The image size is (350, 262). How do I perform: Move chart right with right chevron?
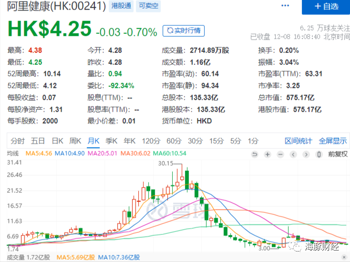[x=306, y=154]
